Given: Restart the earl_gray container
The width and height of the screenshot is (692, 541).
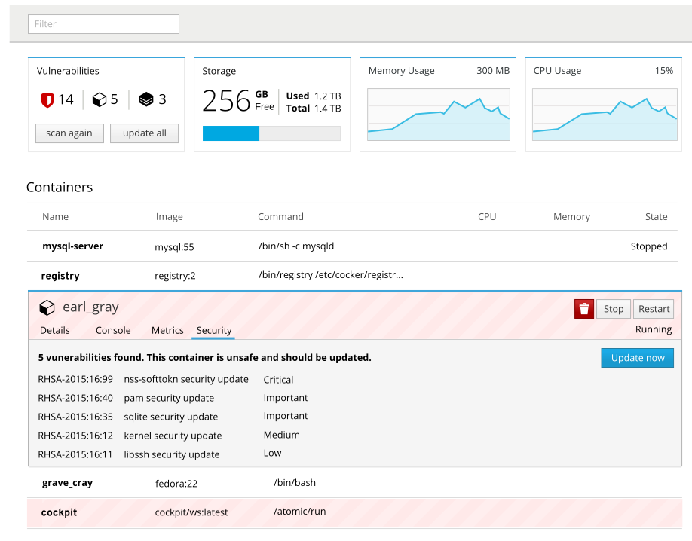Looking at the screenshot, I should pos(654,309).
